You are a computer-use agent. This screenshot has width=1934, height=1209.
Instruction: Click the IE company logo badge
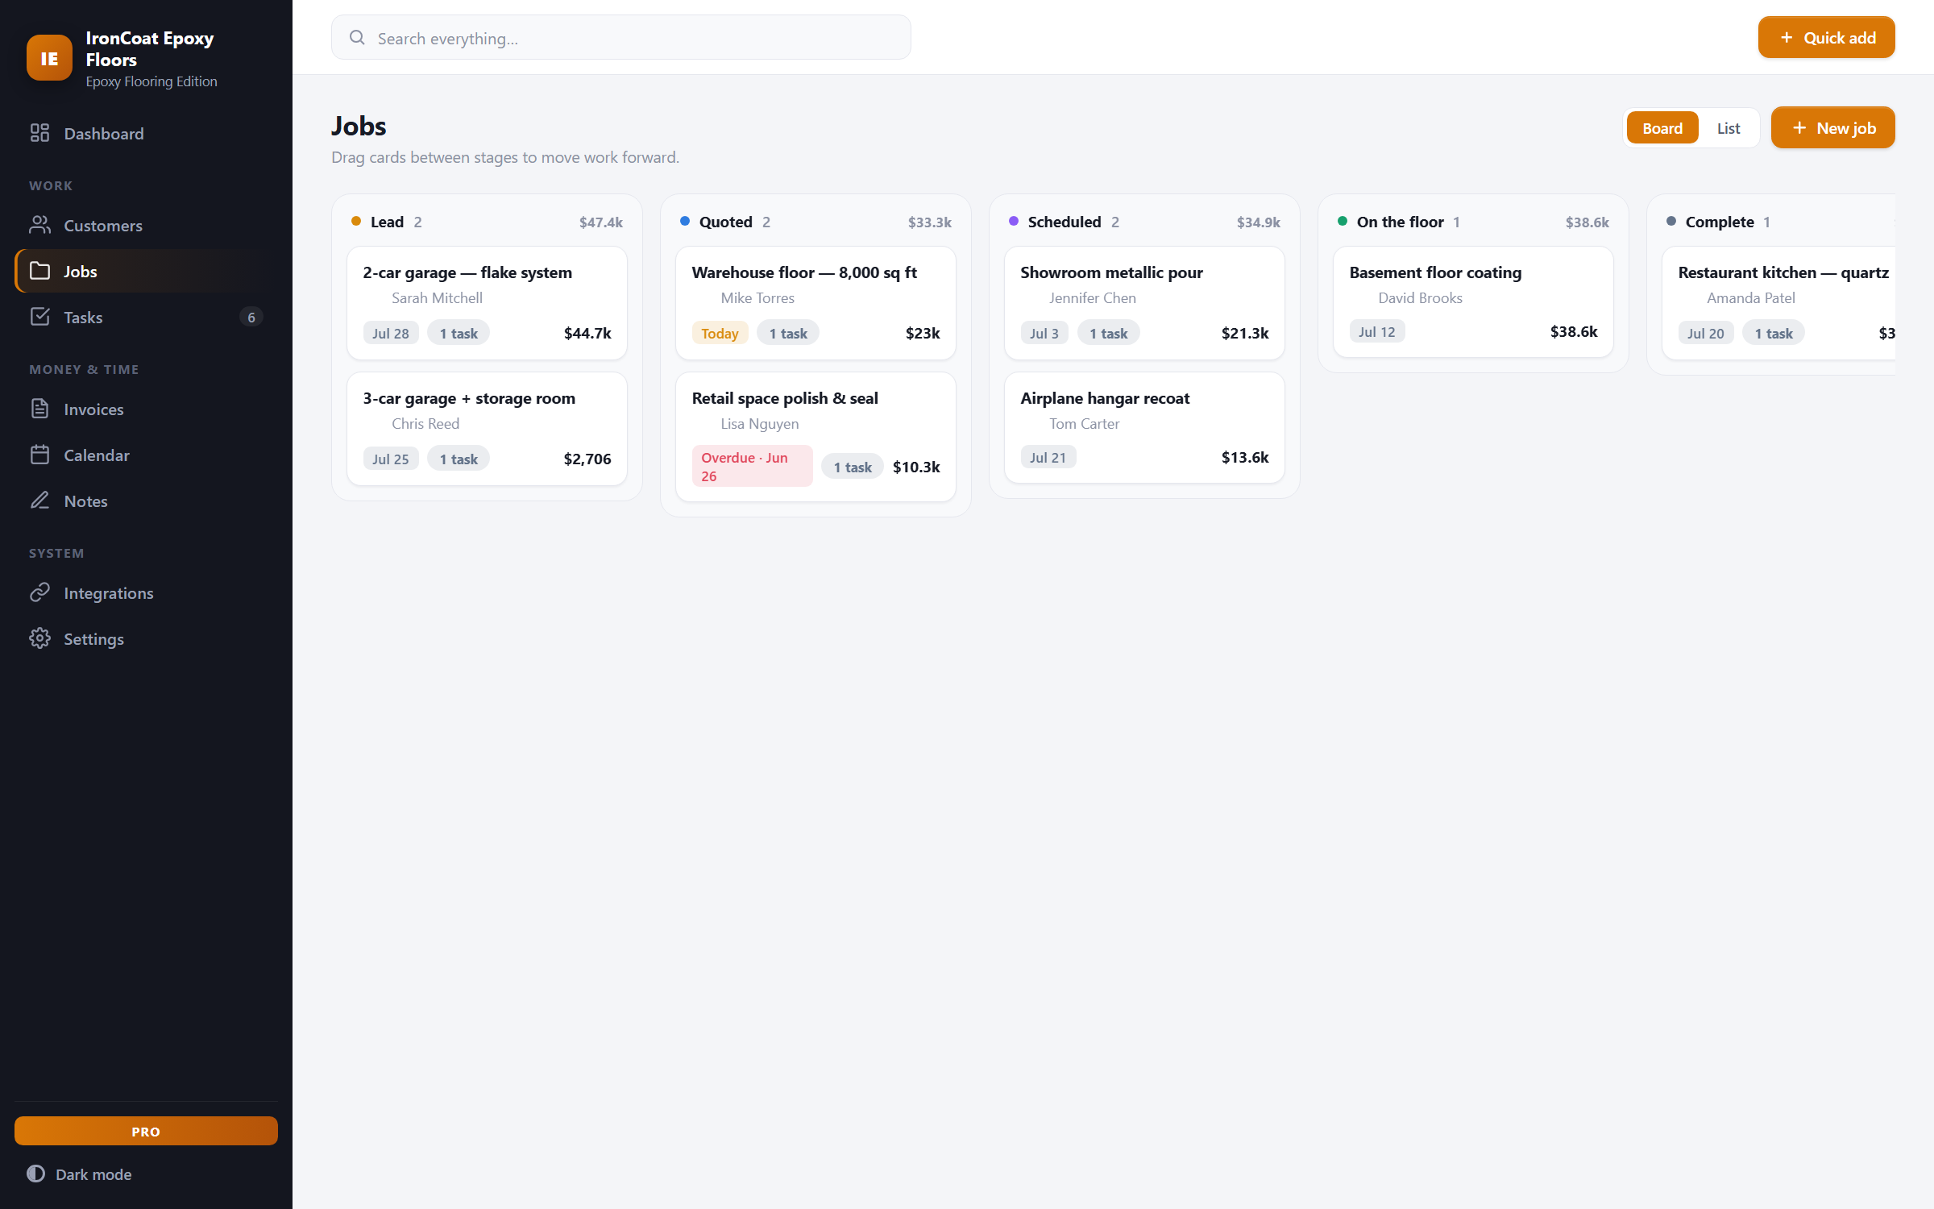tap(49, 58)
